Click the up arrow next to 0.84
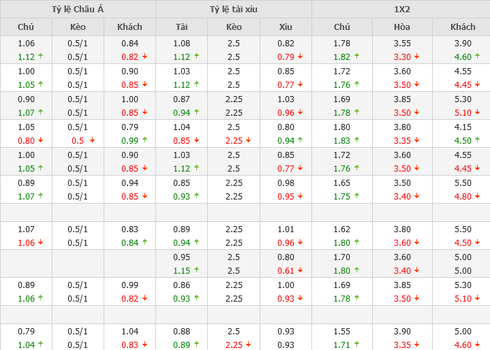Screen dimensions: 490x350 point(144,243)
